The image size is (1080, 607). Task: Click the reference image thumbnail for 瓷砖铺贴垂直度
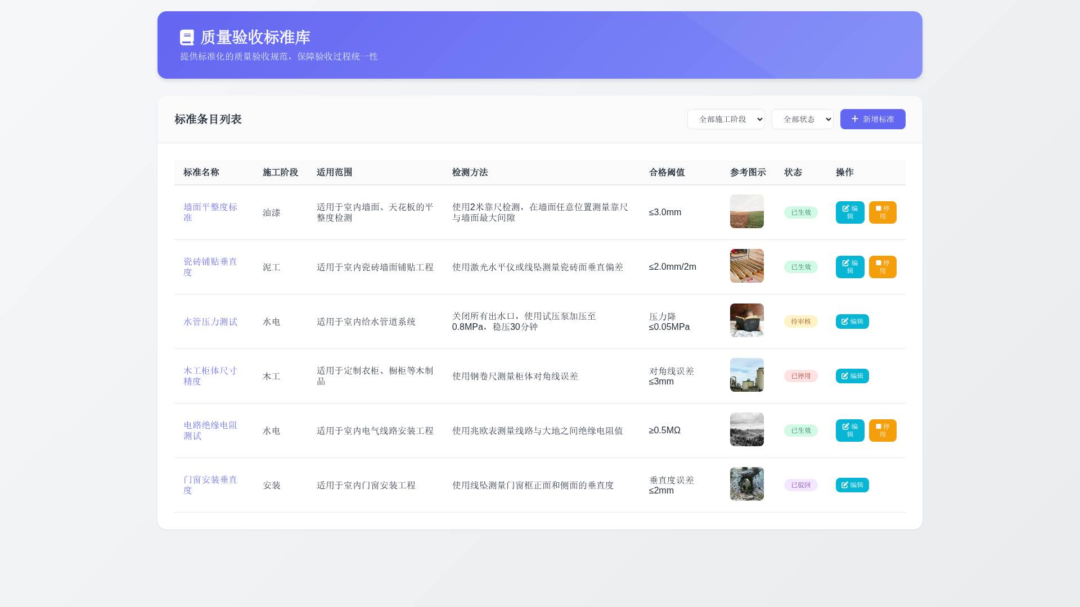pyautogui.click(x=746, y=265)
